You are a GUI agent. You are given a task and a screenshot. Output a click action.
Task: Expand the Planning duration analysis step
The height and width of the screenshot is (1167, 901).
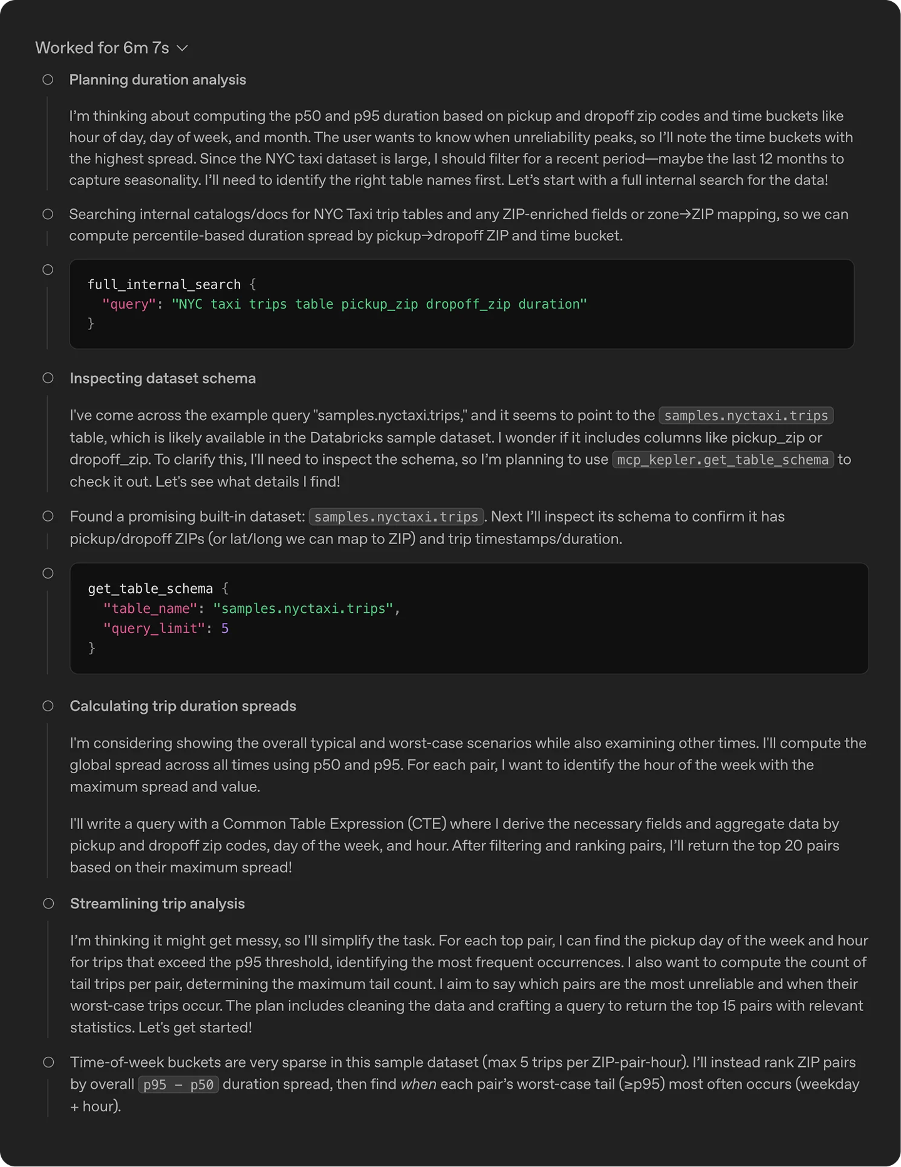158,80
